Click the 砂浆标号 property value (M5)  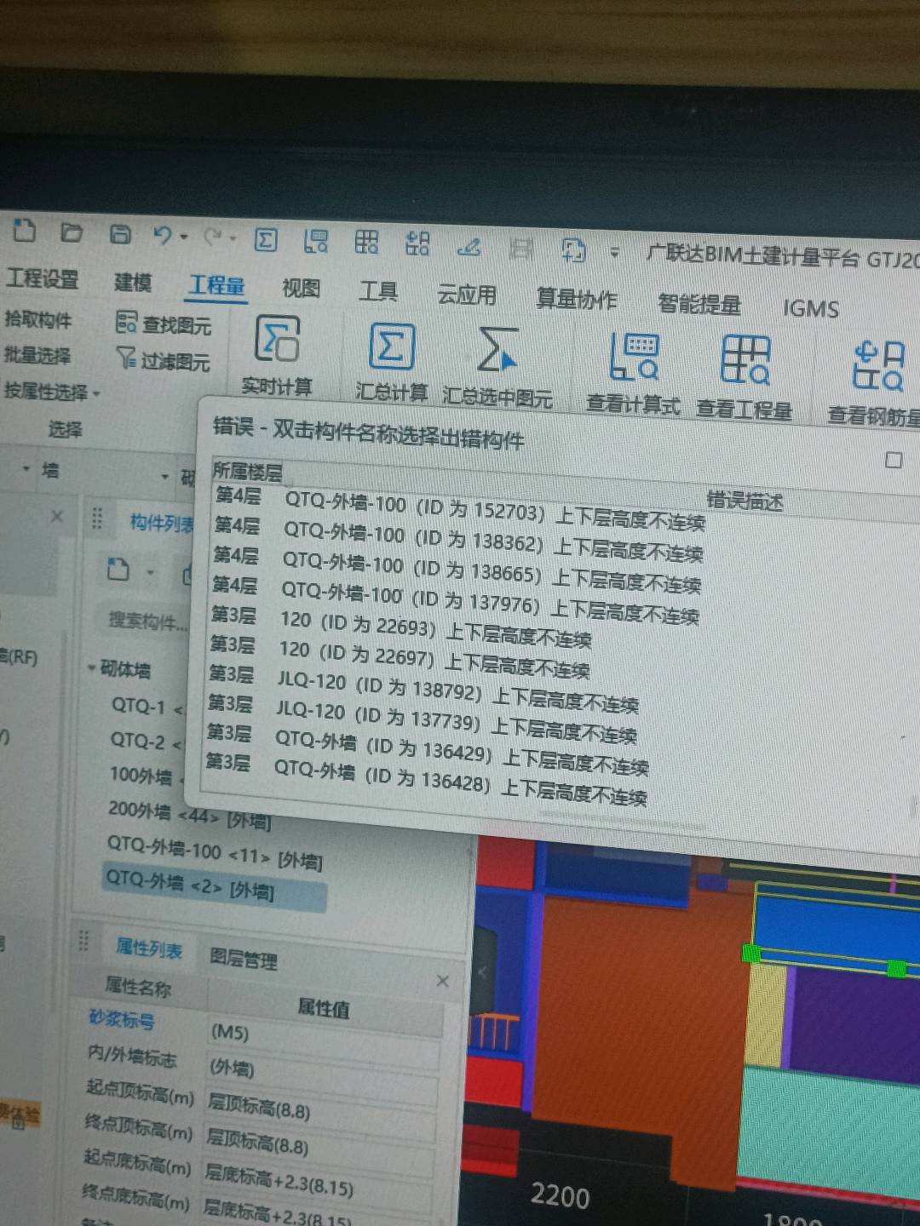[324, 1036]
